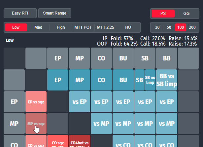The image size is (203, 147).
Task: Open the CO4bet red range cell
Action: coord(80,142)
